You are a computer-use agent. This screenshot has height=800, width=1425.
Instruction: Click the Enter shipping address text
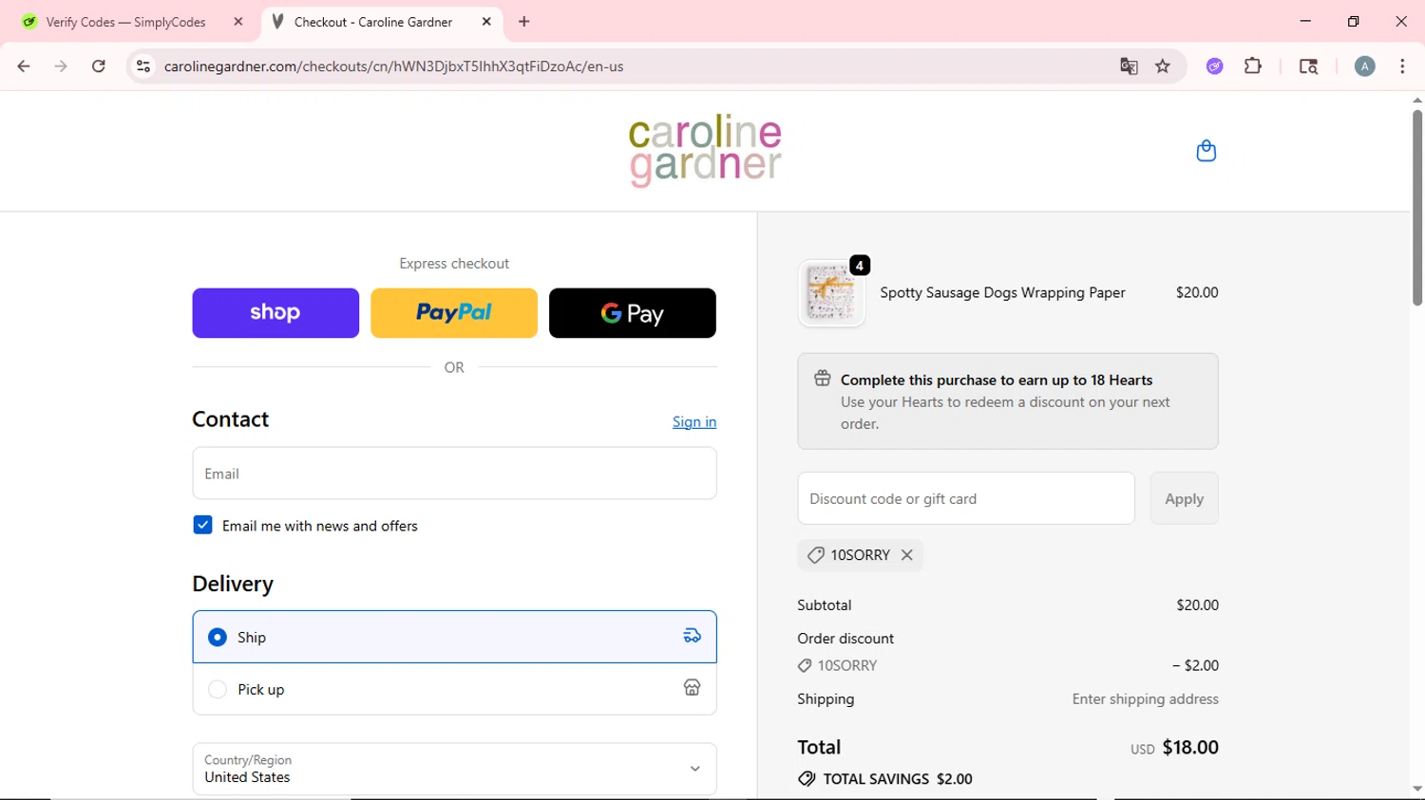(1146, 699)
